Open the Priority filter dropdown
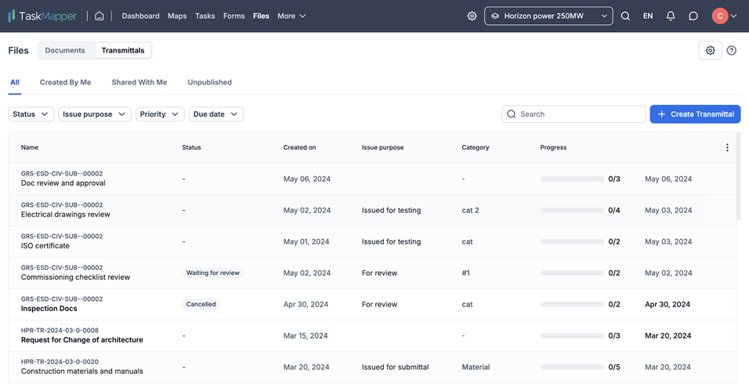The width and height of the screenshot is (749, 384). (x=160, y=114)
